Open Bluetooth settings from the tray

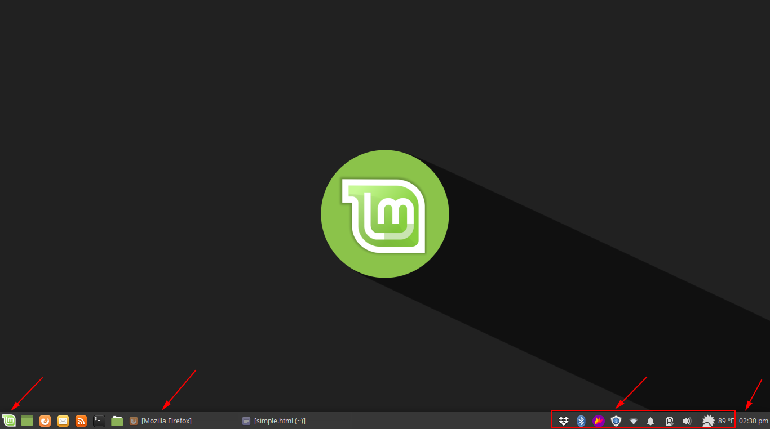coord(581,421)
